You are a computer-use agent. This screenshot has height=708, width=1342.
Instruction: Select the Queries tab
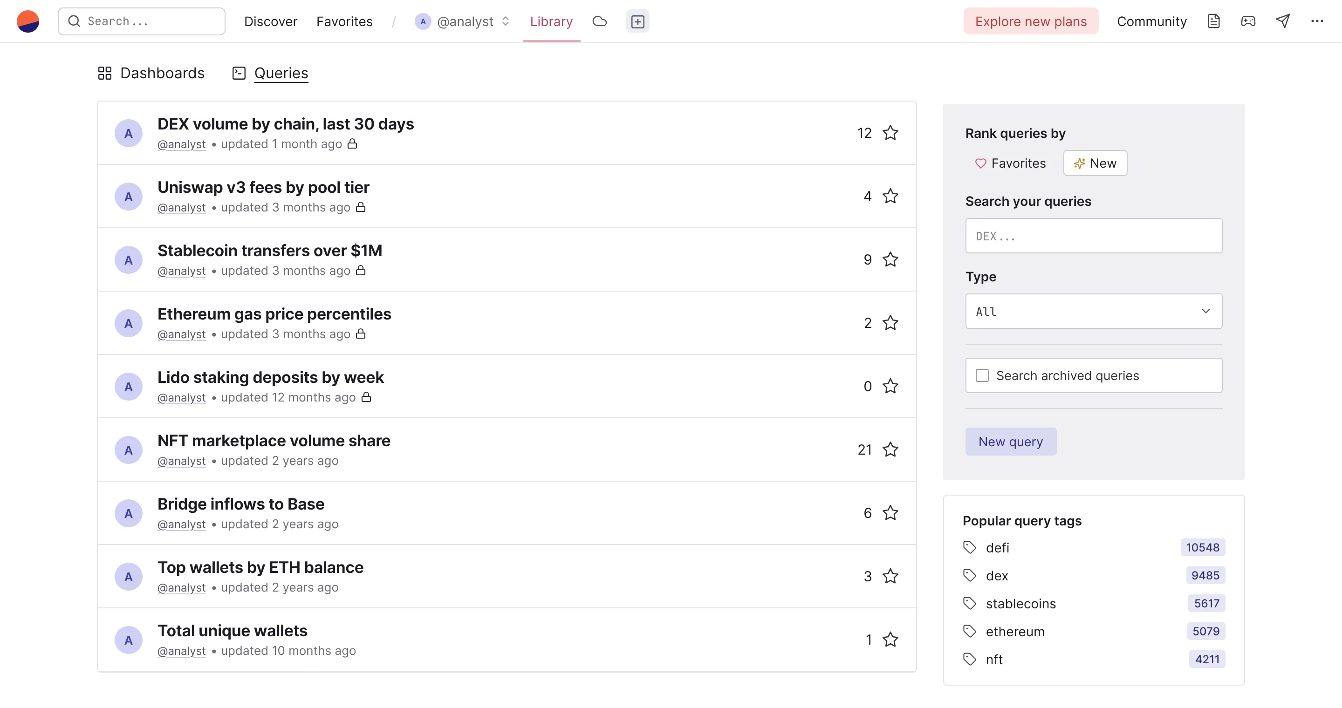pos(270,74)
